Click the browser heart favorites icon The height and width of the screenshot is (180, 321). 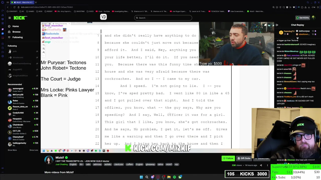(x=294, y=7)
